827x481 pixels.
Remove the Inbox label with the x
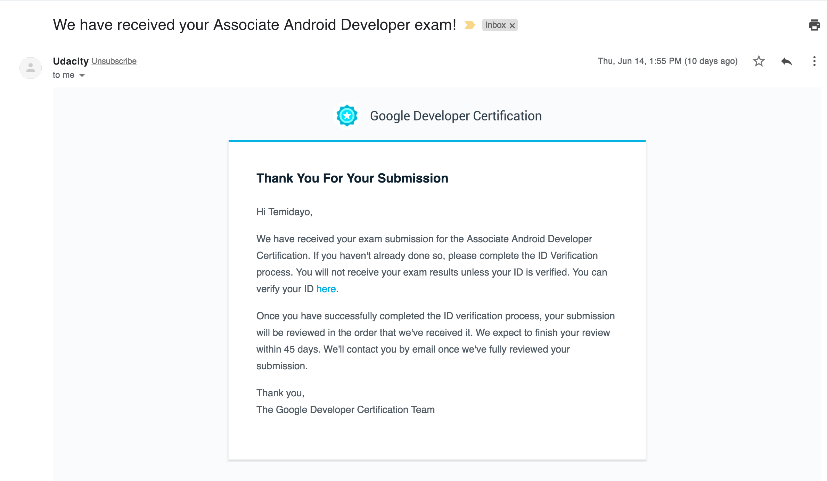pos(512,25)
